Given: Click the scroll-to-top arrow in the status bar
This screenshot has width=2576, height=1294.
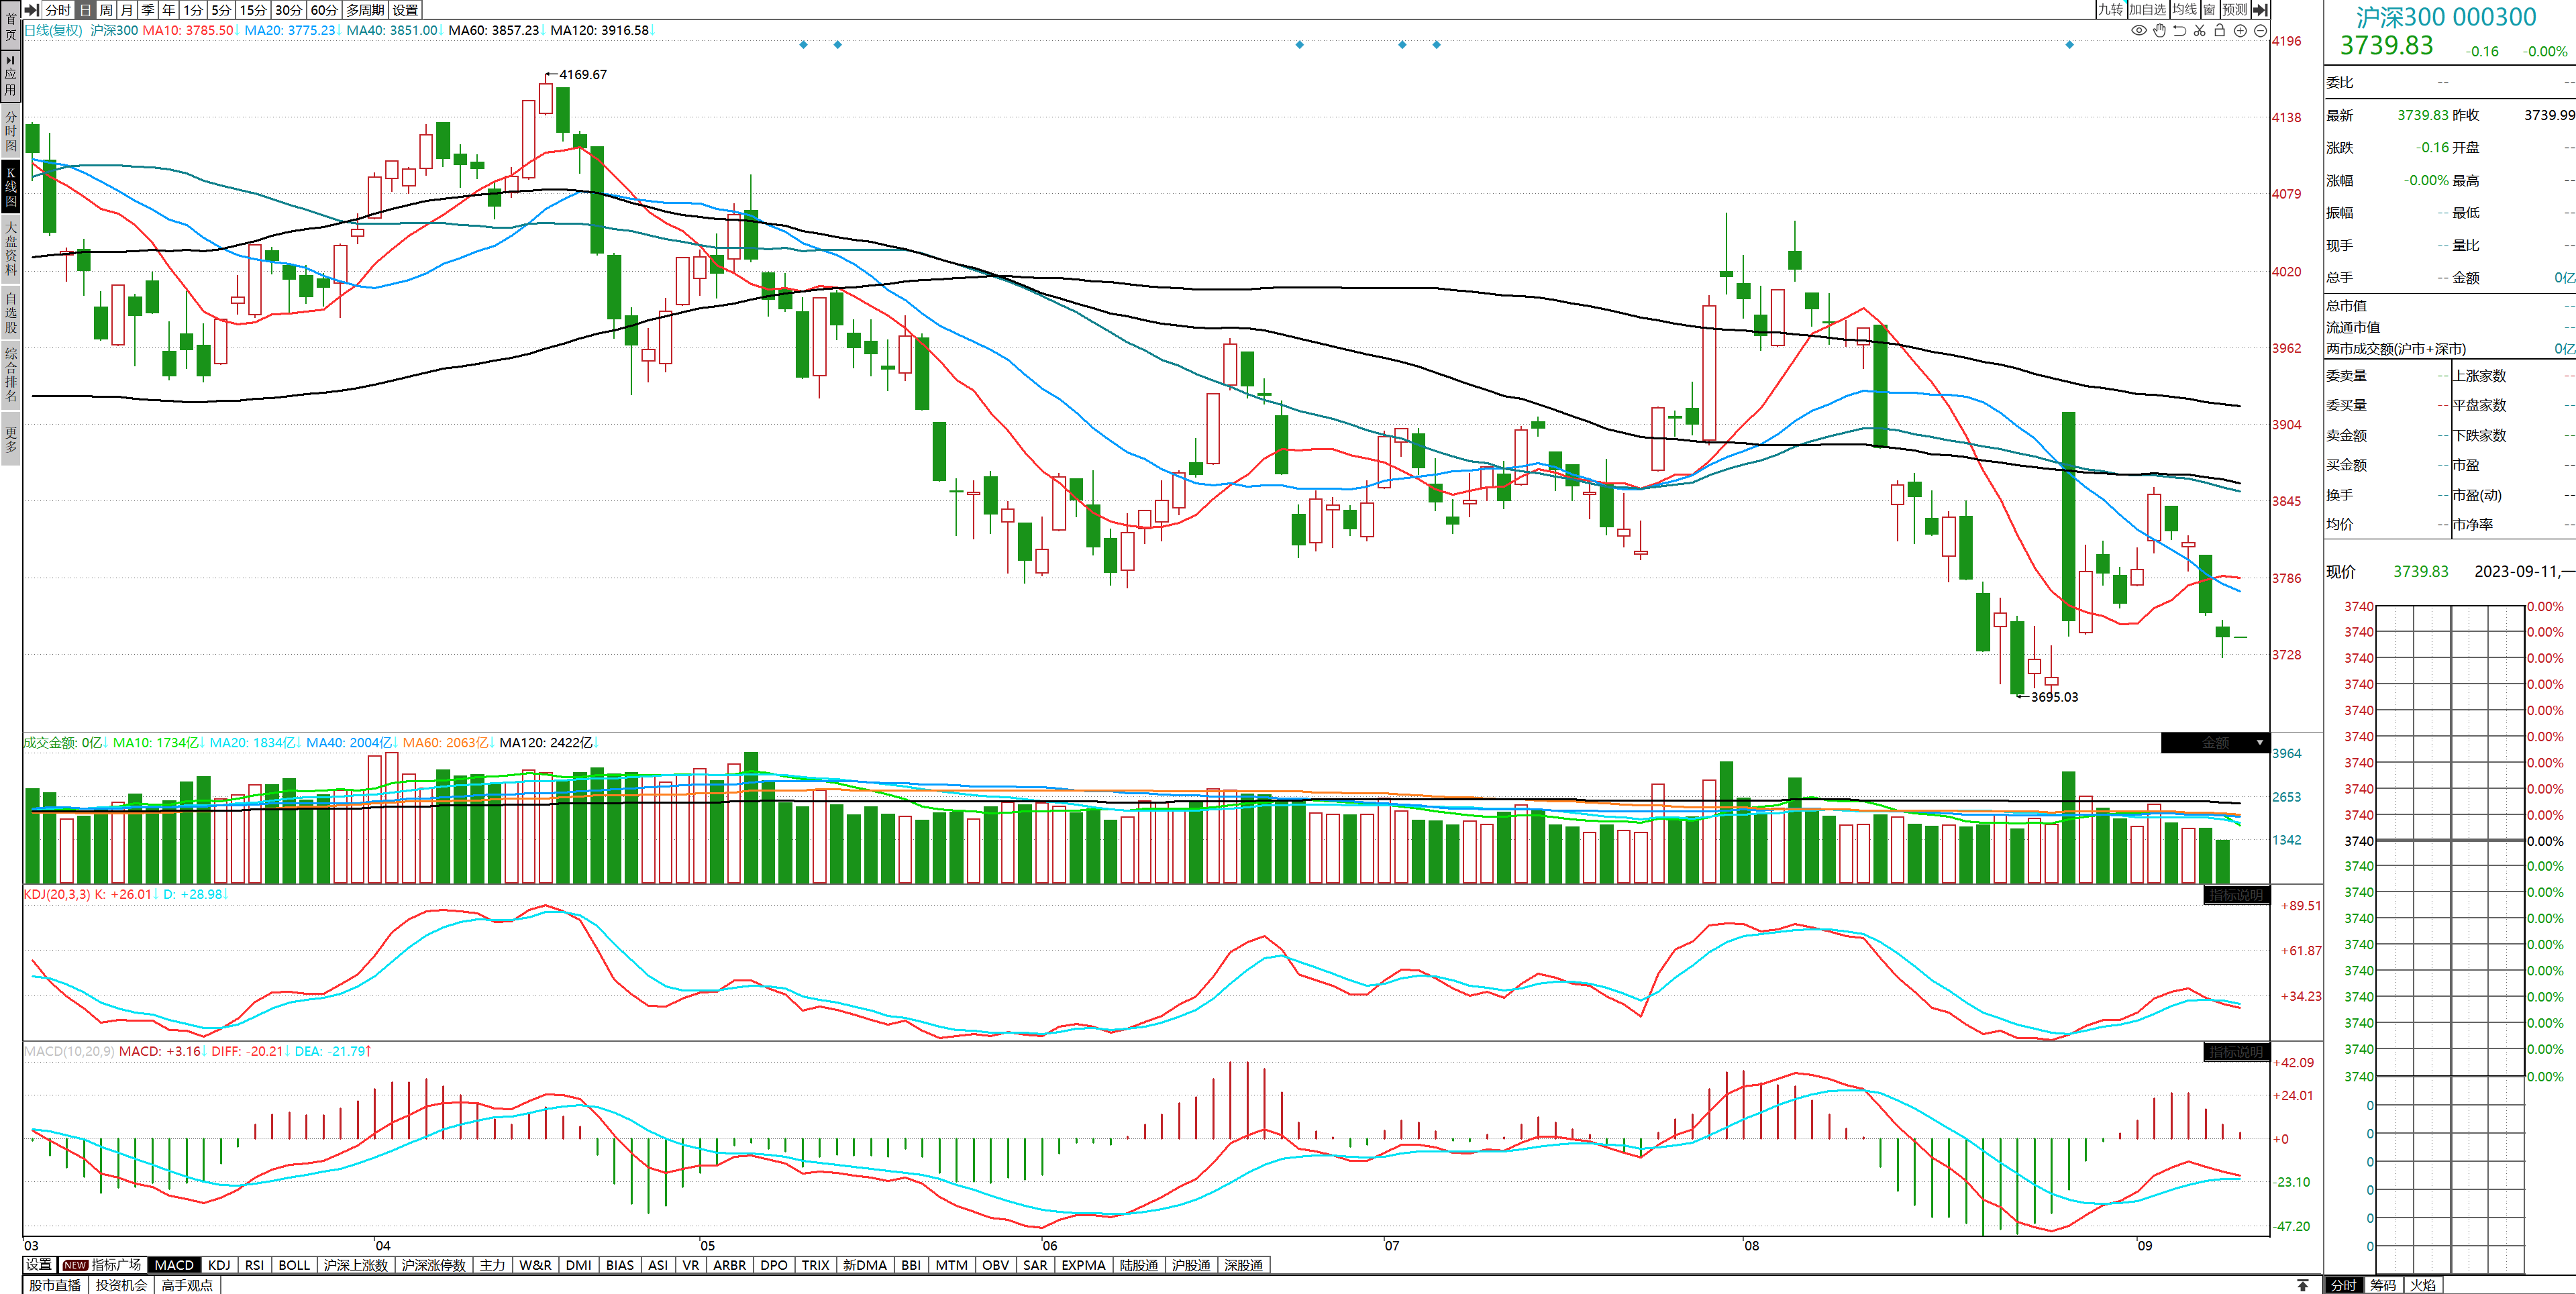Looking at the screenshot, I should click(2302, 1285).
